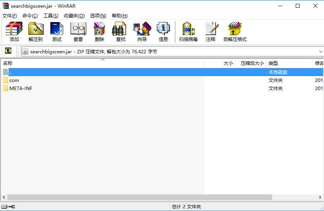Viewport: 324px width, 211px height.
Task: Click the 本地磁盘 type cell
Action: [x=278, y=72]
